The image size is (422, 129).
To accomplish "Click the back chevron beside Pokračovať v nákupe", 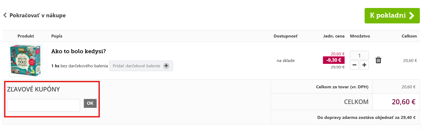I will pyautogui.click(x=5, y=15).
